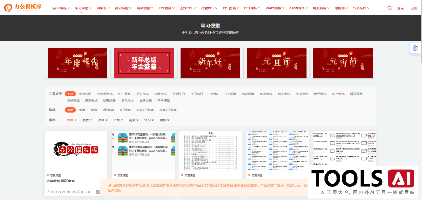Screen dimensions: 422x200
Task: Click the monitor icon beside IT编程
Action: click(x=54, y=8)
